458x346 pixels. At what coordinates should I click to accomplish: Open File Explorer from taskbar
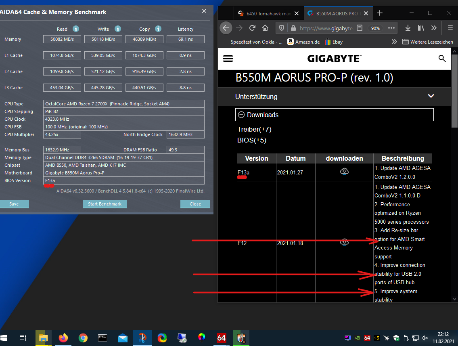pyautogui.click(x=44, y=338)
